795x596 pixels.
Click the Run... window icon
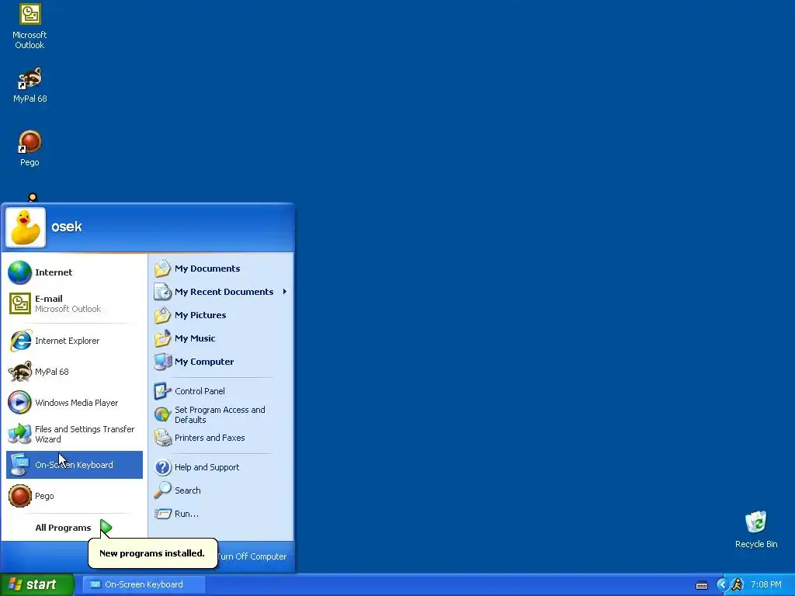pos(163,514)
